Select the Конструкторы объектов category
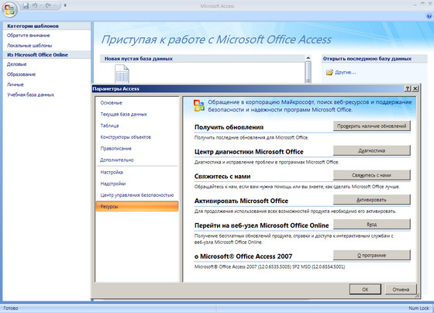Screen dimensions: 434x313 137,137
